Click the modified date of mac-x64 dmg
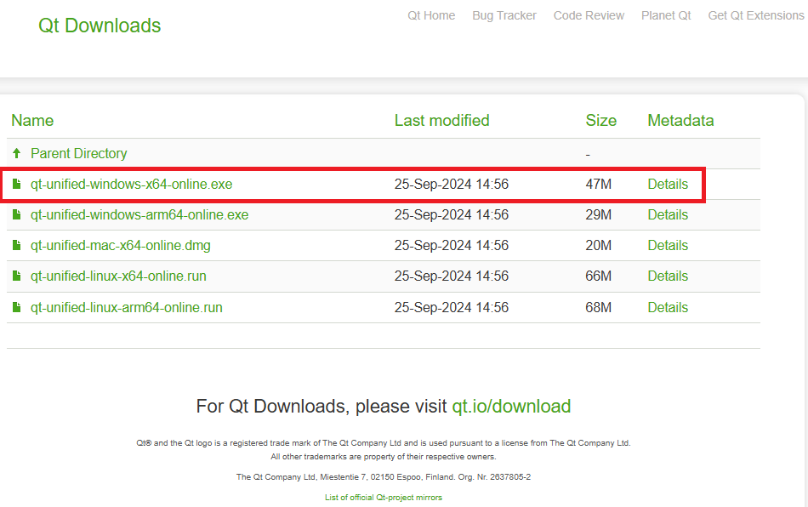808x507 pixels. coord(452,246)
